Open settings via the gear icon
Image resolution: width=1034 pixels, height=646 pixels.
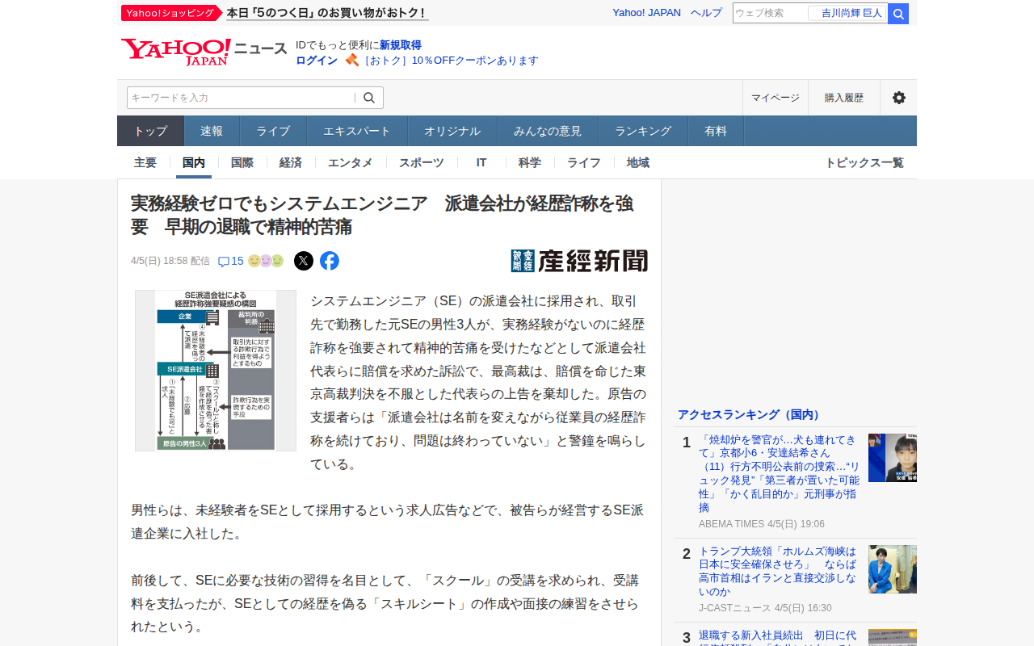(x=898, y=98)
